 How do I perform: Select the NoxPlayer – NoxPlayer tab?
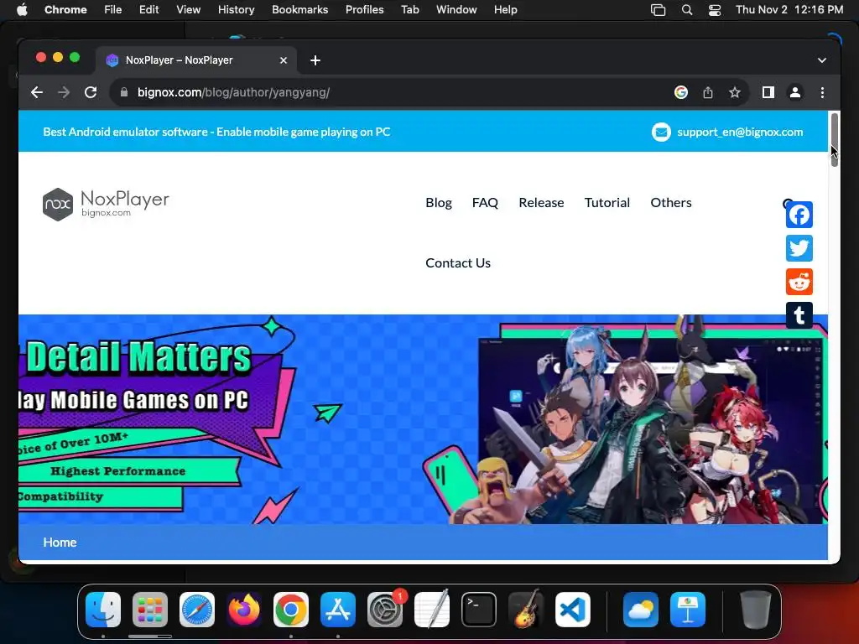click(196, 60)
